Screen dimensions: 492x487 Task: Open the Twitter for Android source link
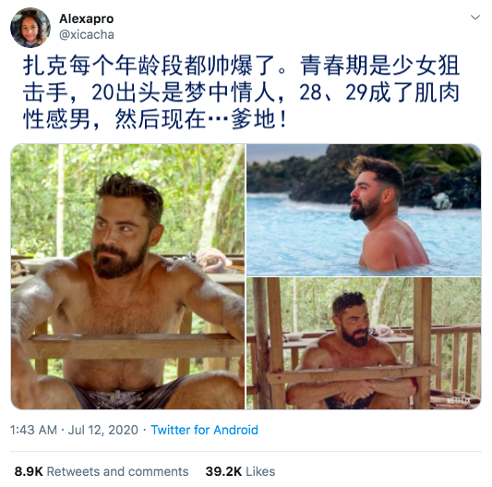204,430
